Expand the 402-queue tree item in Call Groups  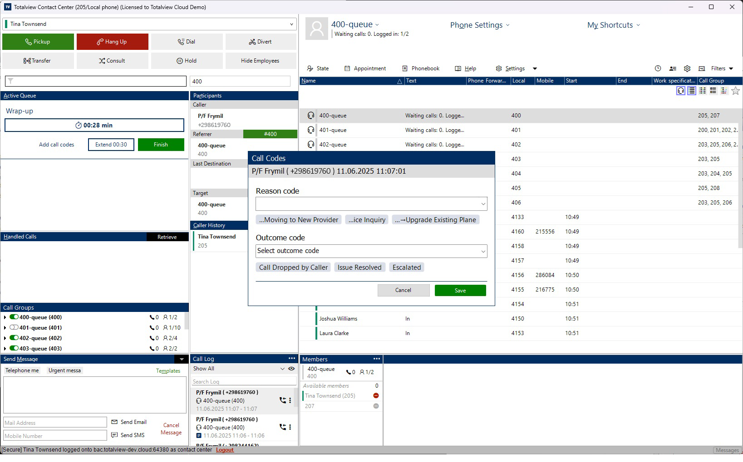tap(5, 338)
